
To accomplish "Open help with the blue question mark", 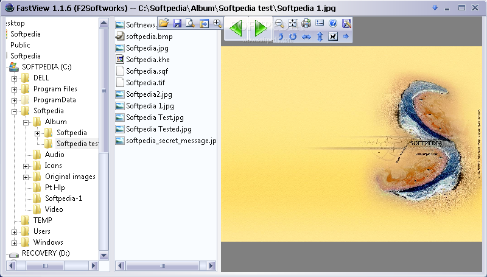I will pyautogui.click(x=332, y=23).
